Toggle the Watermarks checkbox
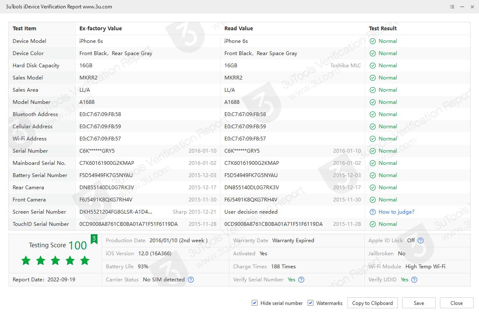The image size is (479, 315). (311, 303)
